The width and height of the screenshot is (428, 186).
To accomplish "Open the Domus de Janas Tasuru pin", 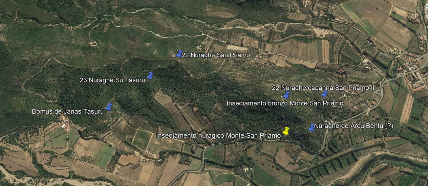I will 109,107.
